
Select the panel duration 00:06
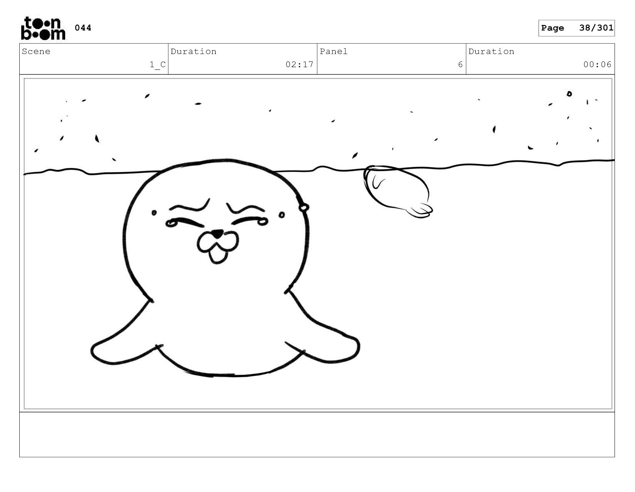click(597, 64)
